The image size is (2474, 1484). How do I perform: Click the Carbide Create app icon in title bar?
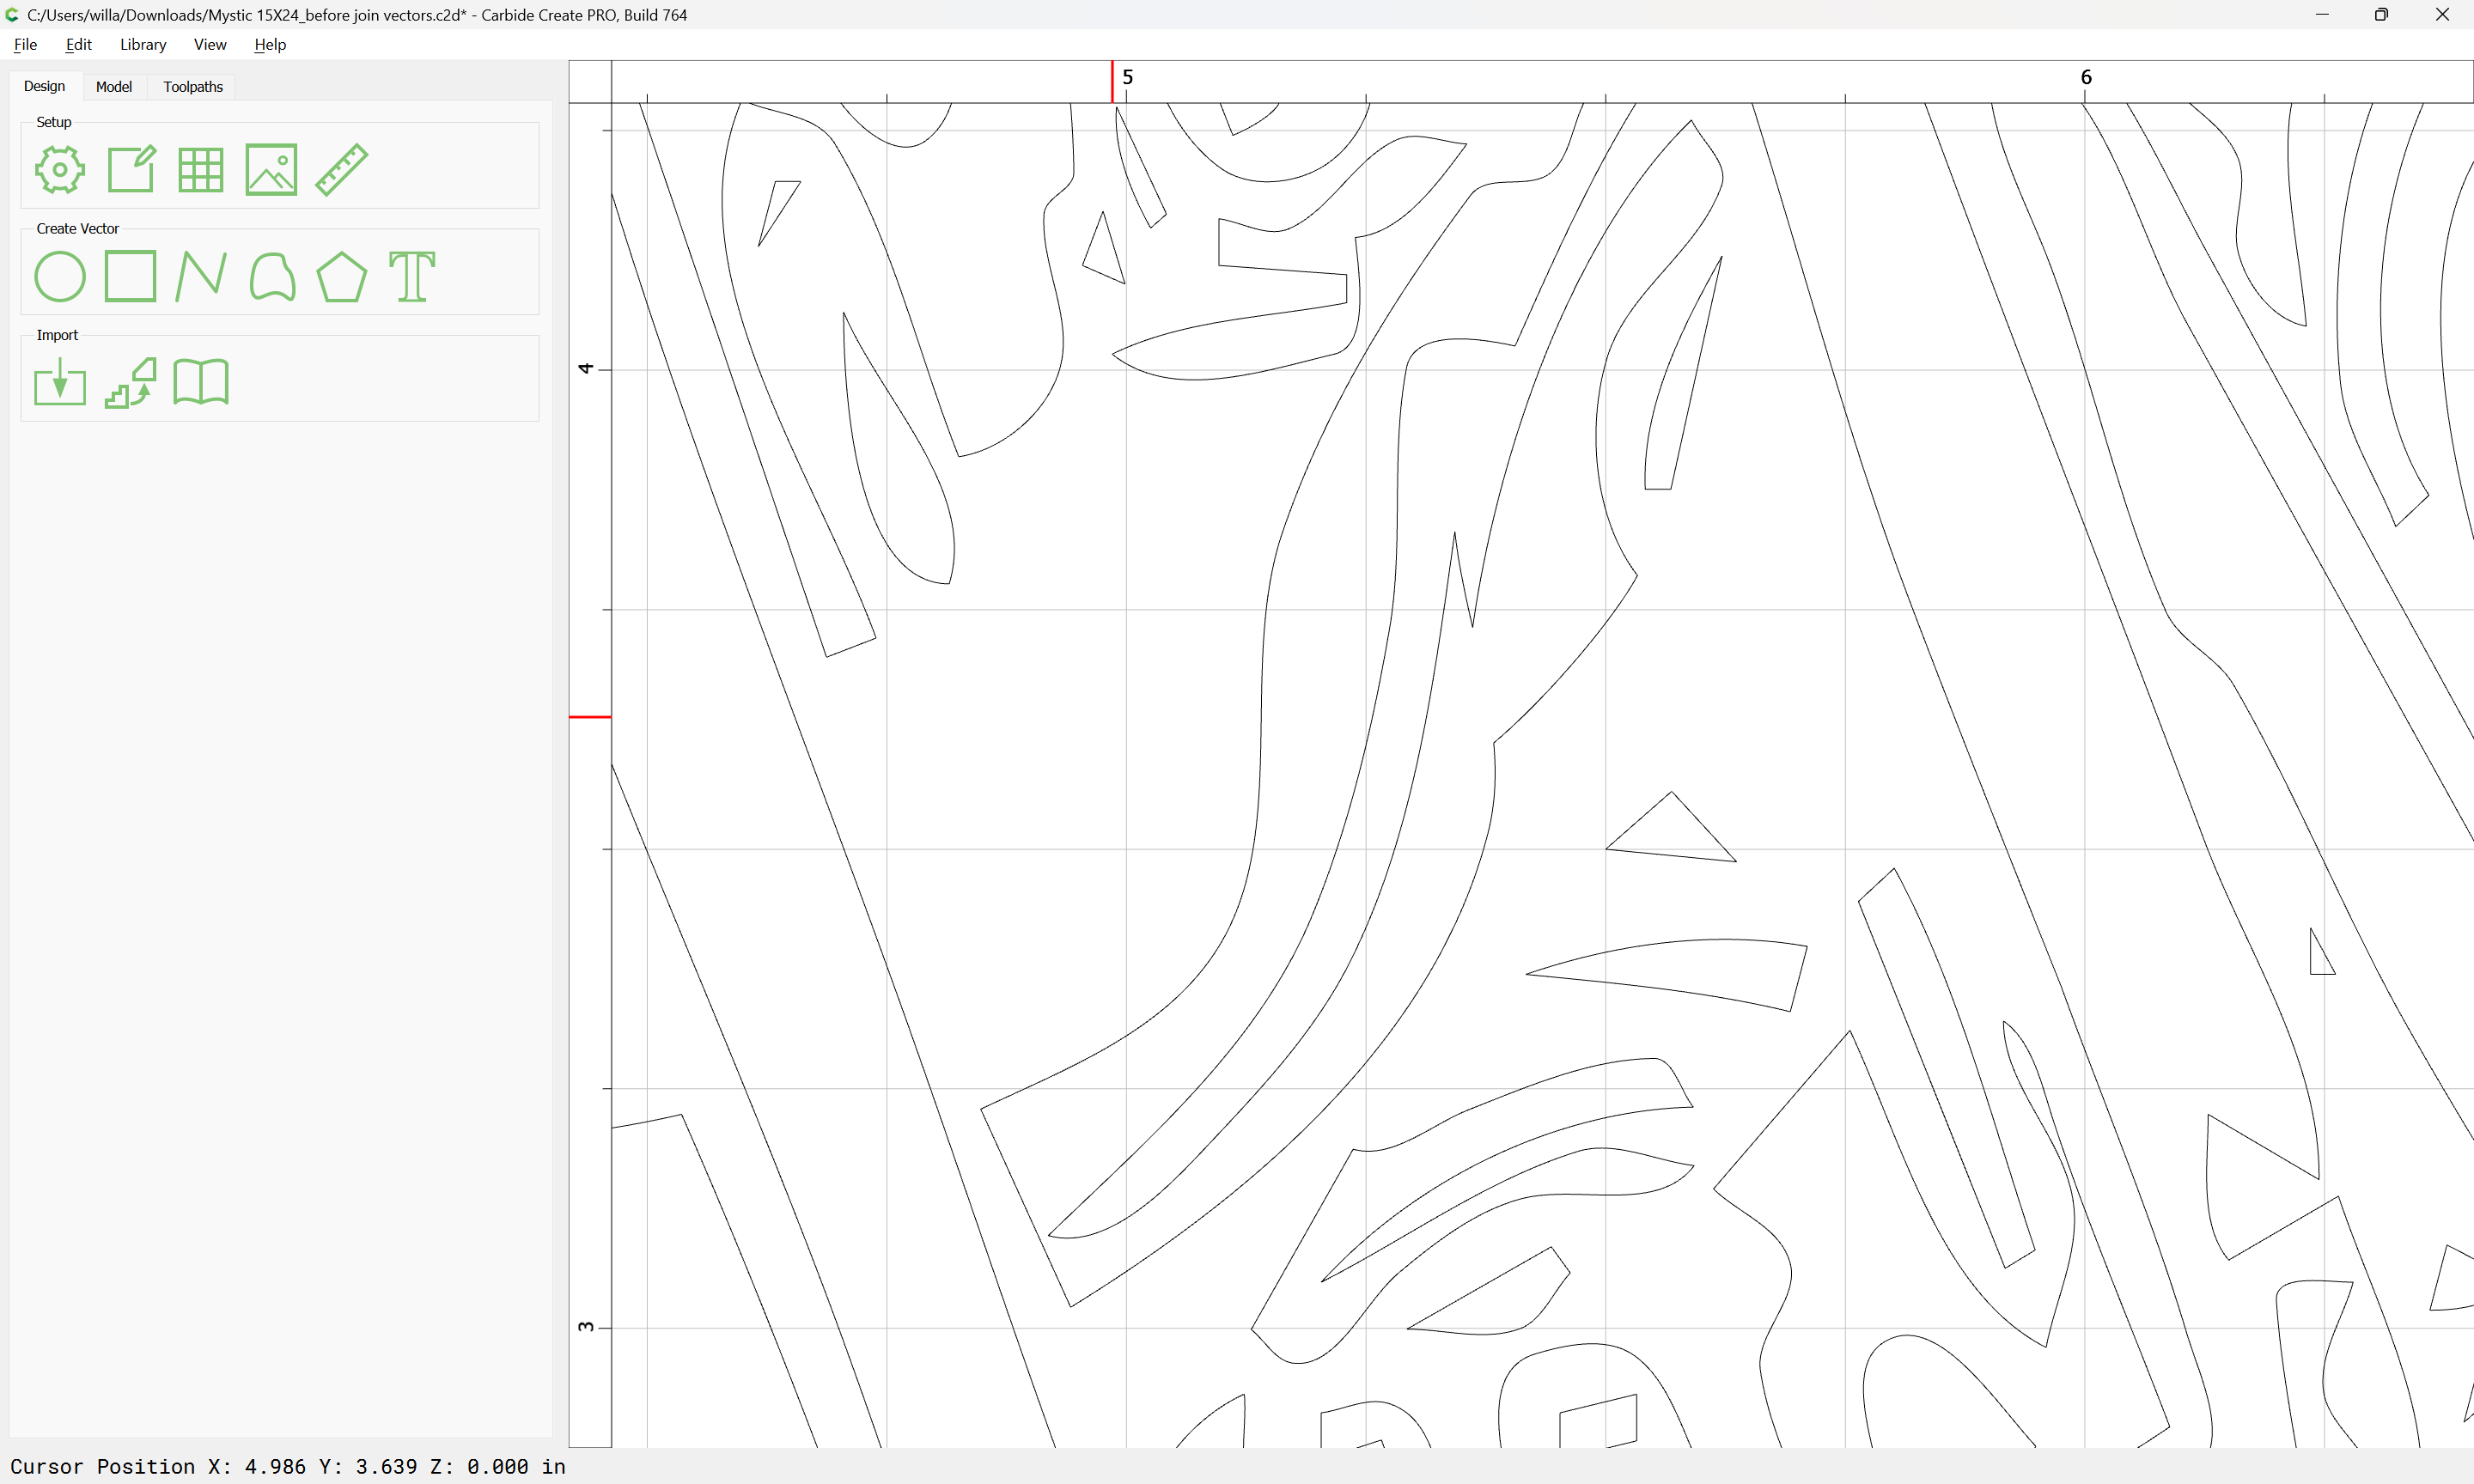tap(12, 15)
